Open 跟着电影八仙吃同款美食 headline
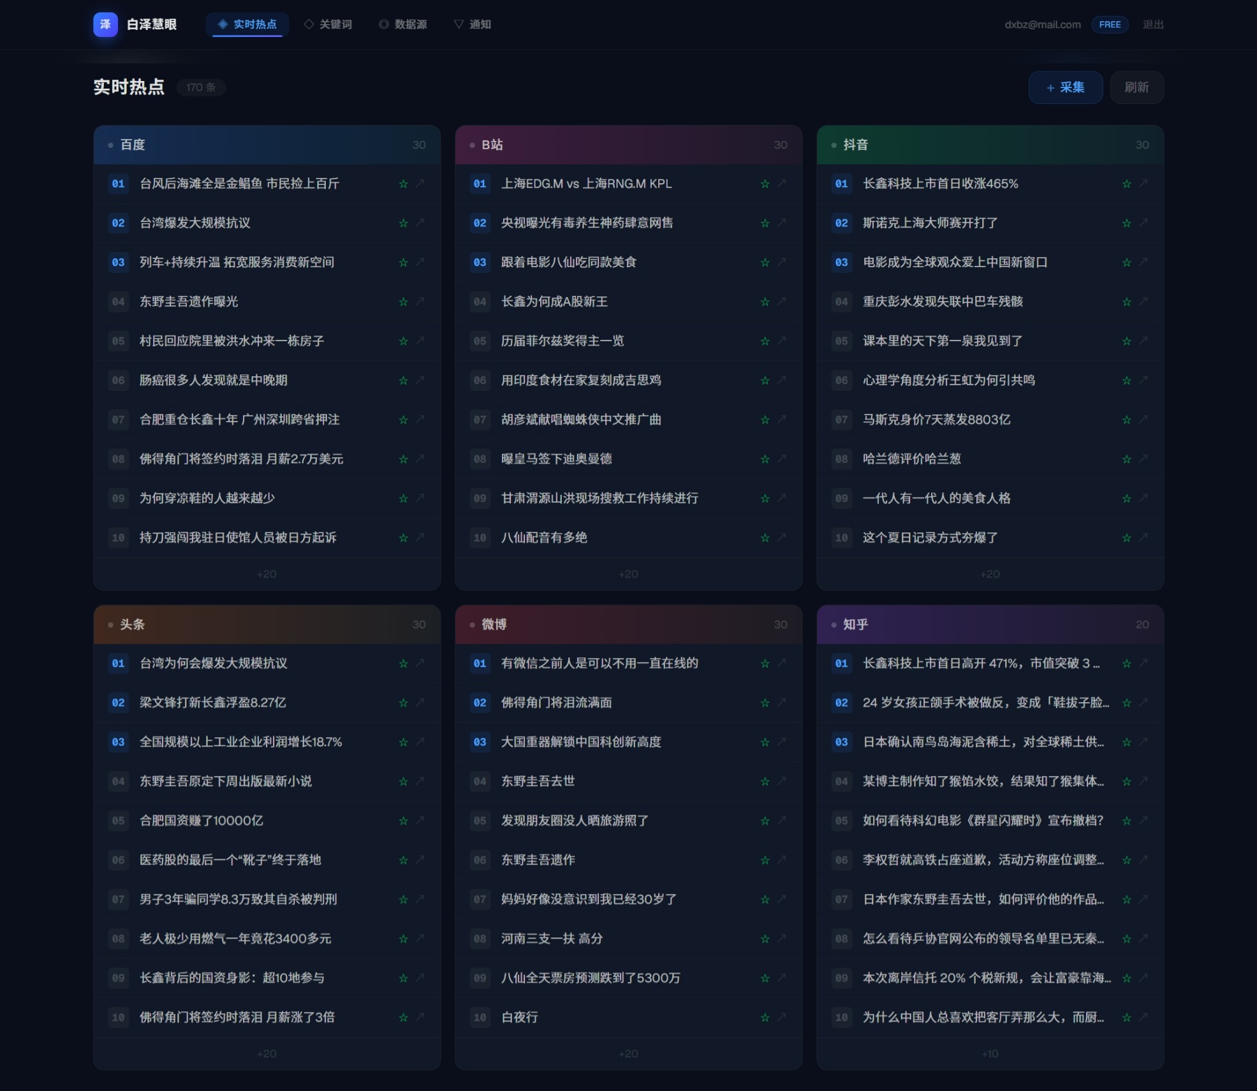Screen dimensions: 1257x1091 pyautogui.click(x=569, y=262)
